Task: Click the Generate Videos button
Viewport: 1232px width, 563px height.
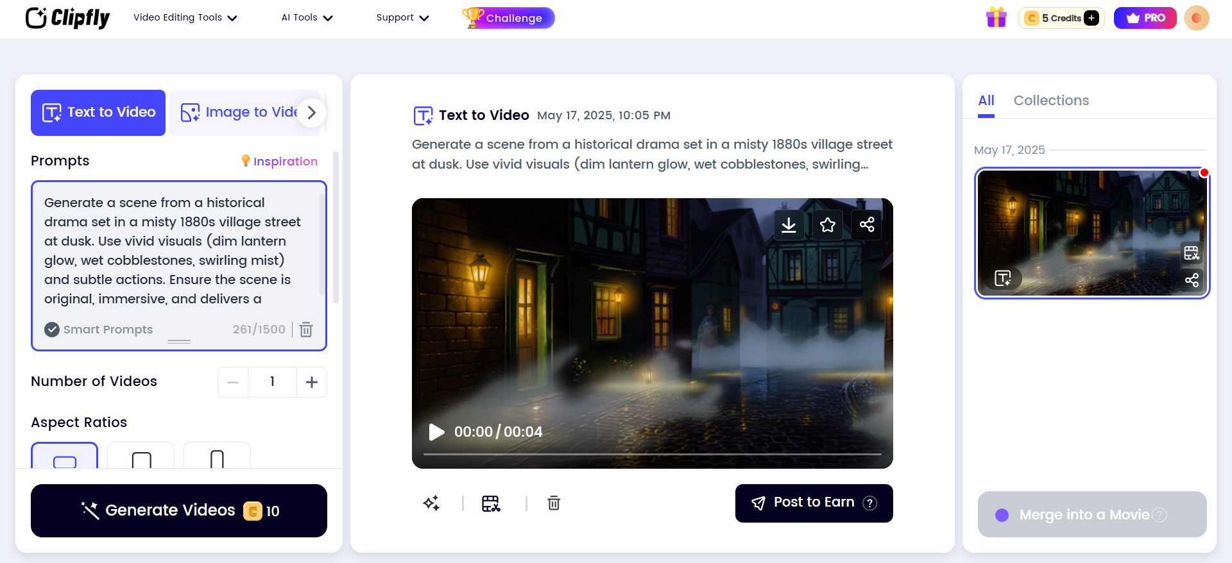Action: 179,510
